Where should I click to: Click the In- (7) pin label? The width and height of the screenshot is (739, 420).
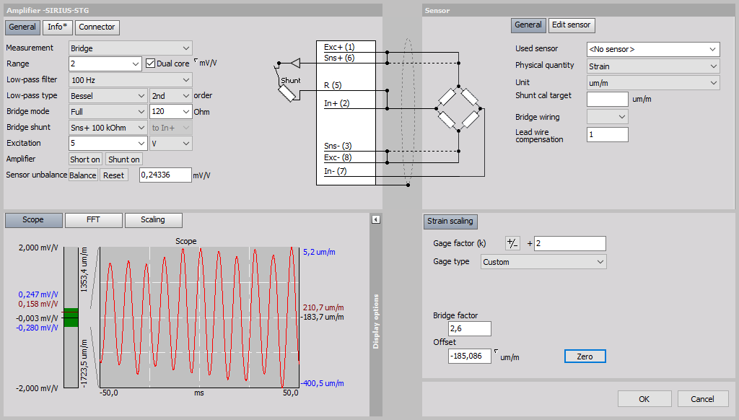pyautogui.click(x=335, y=171)
